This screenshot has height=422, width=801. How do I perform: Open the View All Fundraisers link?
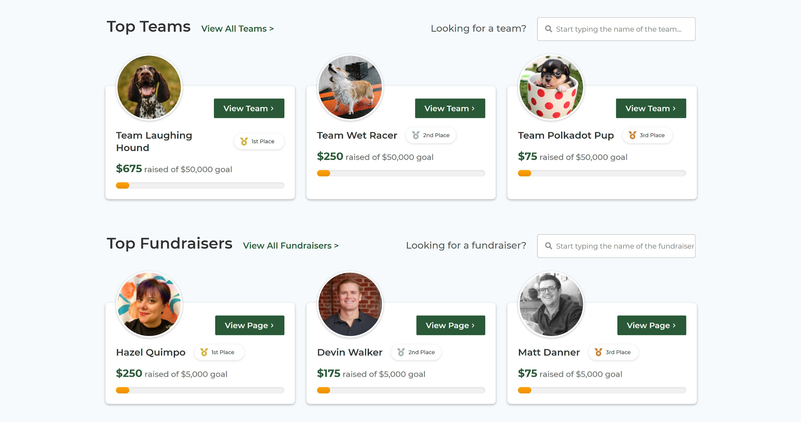[x=291, y=245]
